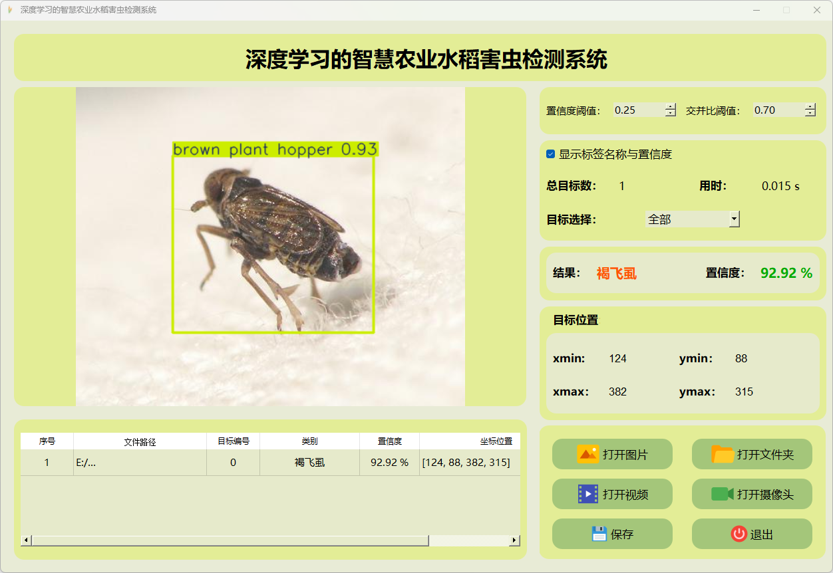Click the camera icon on 打开摄像头 button

[723, 494]
